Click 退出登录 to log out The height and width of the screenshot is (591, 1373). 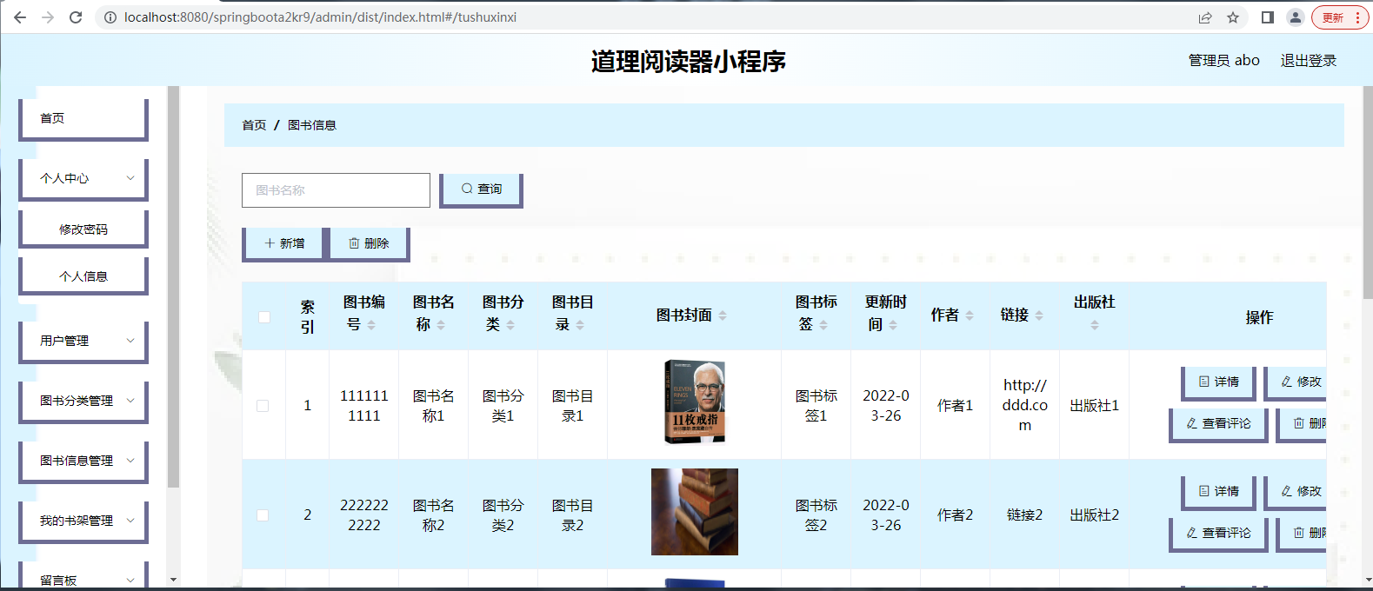click(x=1308, y=61)
